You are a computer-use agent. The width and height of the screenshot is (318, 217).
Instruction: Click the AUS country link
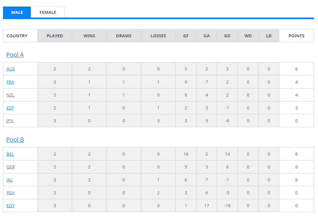point(11,69)
